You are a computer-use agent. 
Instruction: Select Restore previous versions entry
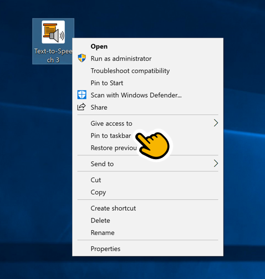pos(147,148)
